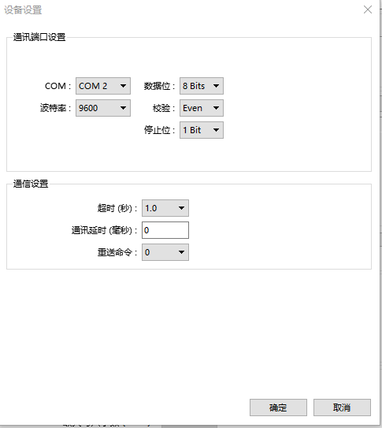Screen dimensions: 382x428
Task: Close the 设备设置 dialog with the X
Action: [x=368, y=9]
